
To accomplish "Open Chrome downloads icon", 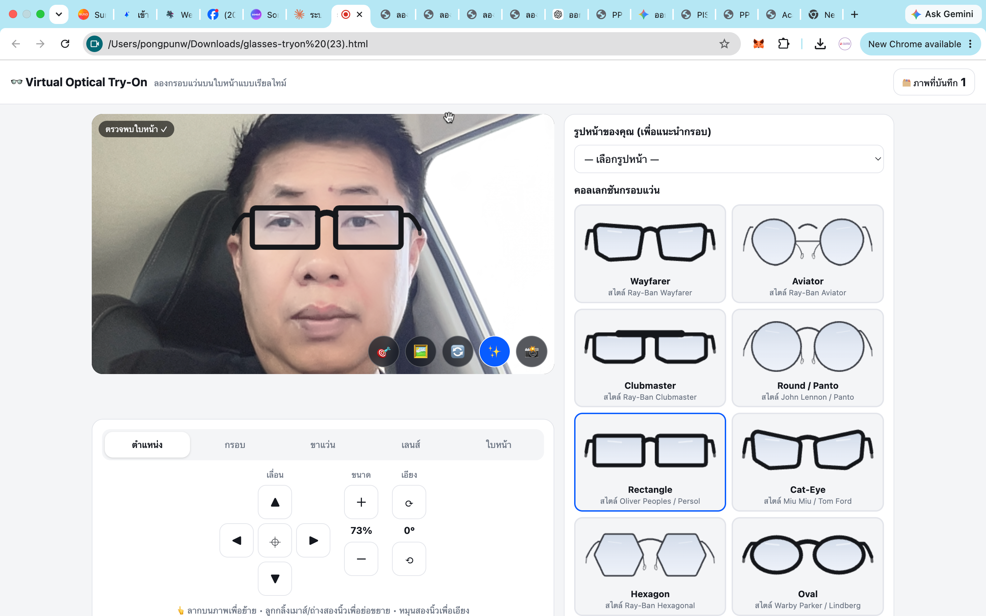I will (x=820, y=43).
